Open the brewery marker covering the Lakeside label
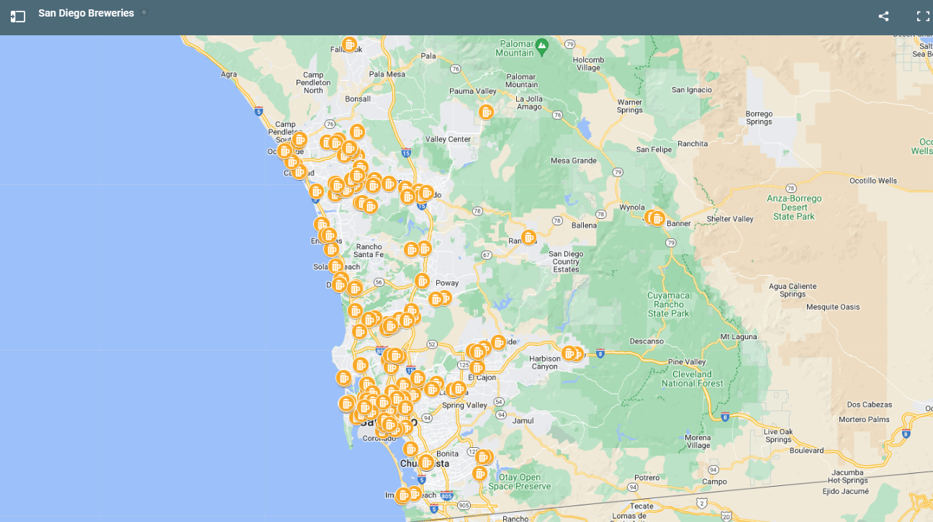This screenshot has height=522, width=933. point(498,343)
